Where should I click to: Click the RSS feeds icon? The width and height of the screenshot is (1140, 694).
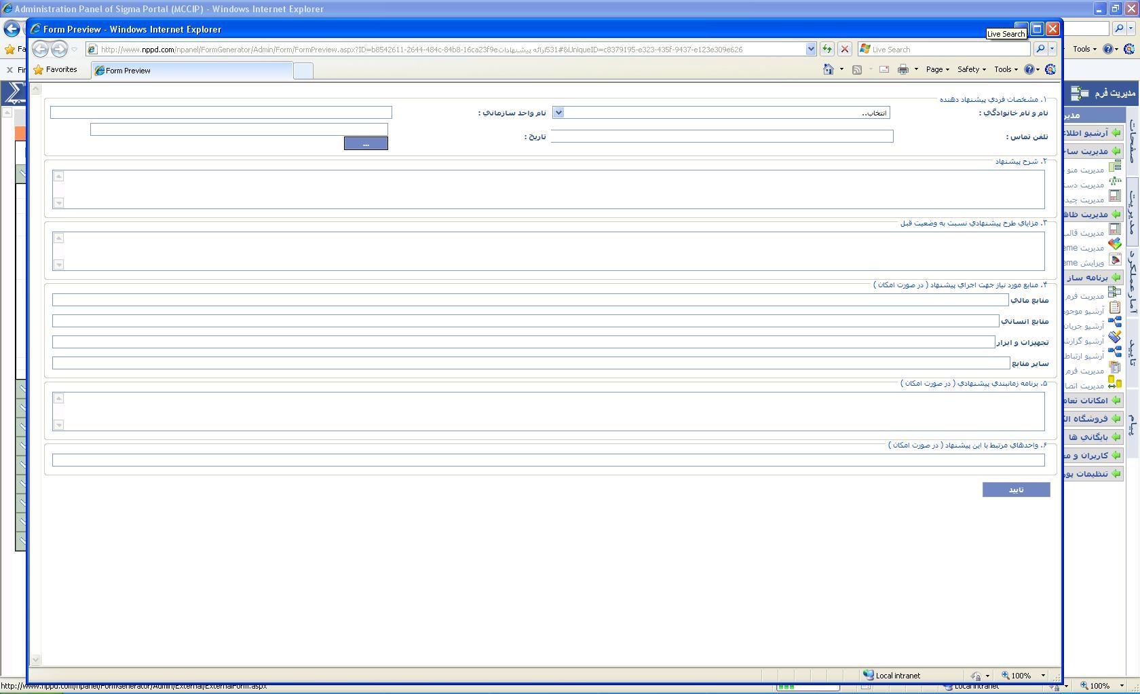[857, 69]
